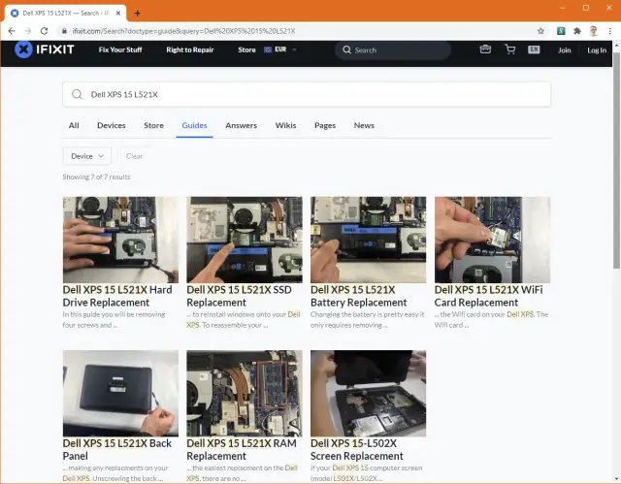Click the magnifier icon in main search box
The height and width of the screenshot is (484, 621).
click(78, 94)
